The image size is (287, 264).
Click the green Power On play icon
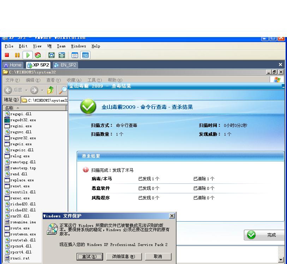pos(28,55)
